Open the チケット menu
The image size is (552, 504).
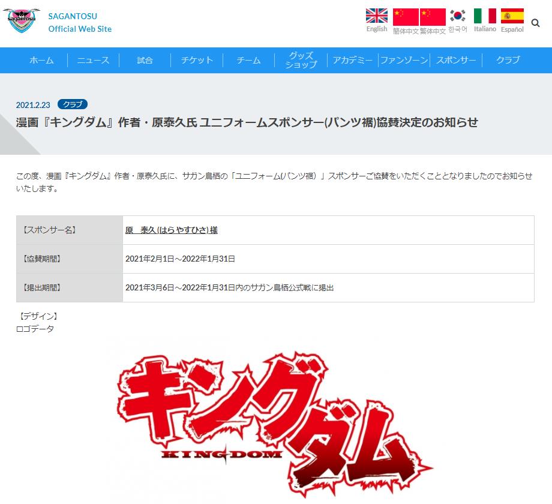[196, 60]
